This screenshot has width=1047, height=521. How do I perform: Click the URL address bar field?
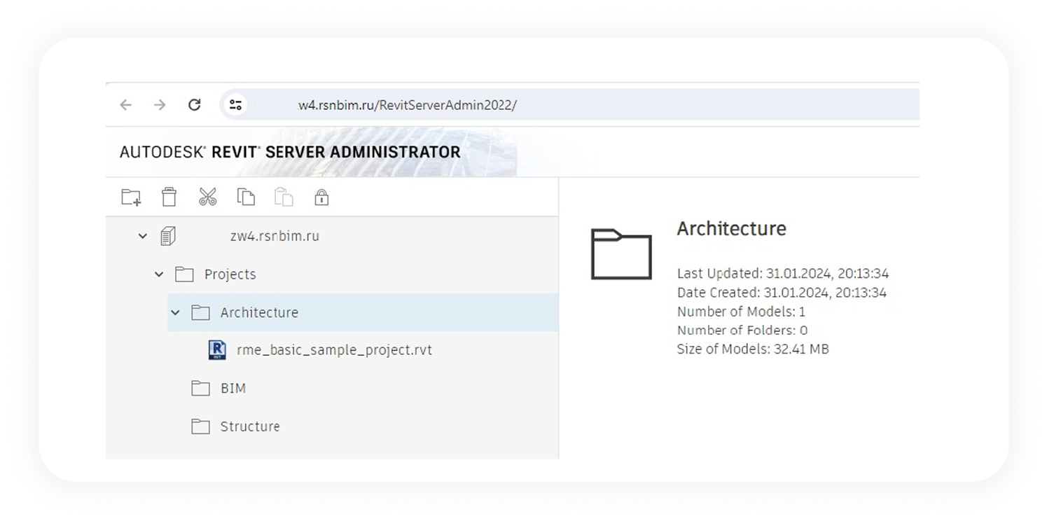pyautogui.click(x=560, y=105)
